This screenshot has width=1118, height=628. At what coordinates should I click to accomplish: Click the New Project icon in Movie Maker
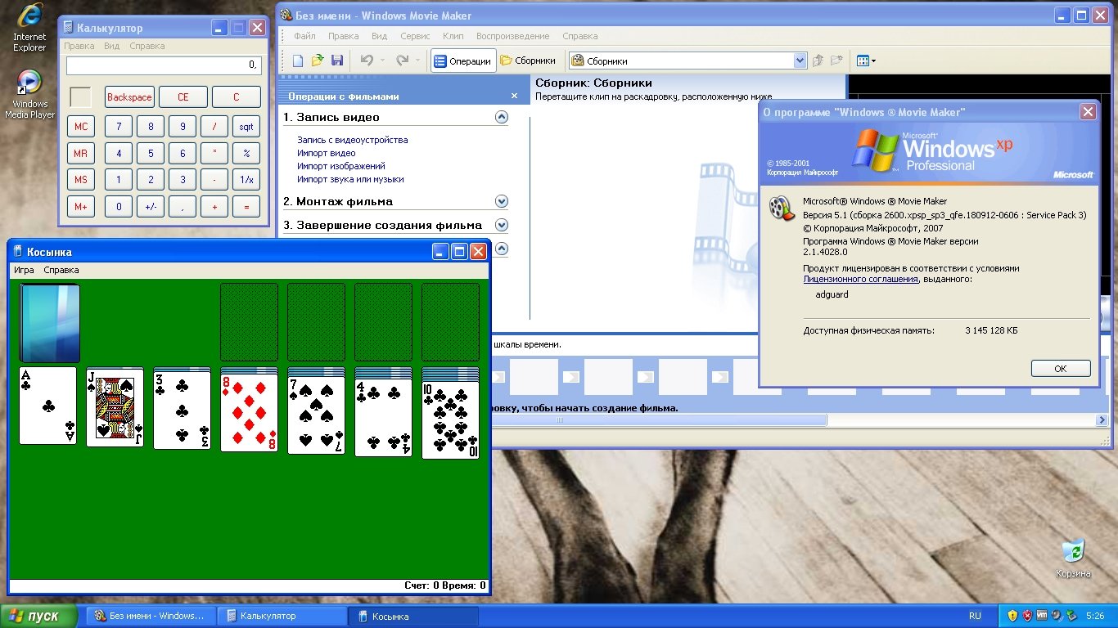298,61
